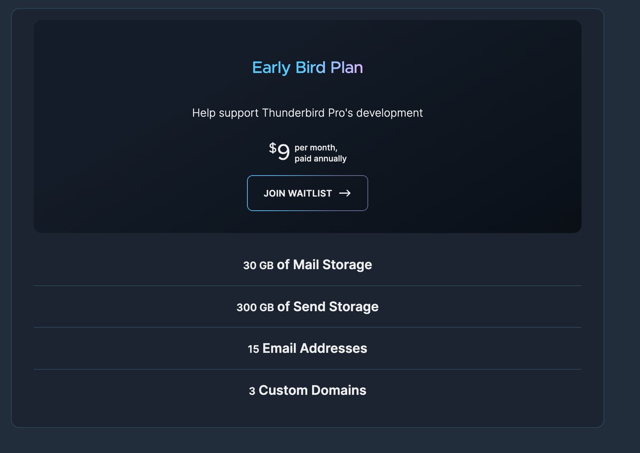
Task: Click the arrow icon beside JOIN WAITLIST
Action: coord(345,193)
